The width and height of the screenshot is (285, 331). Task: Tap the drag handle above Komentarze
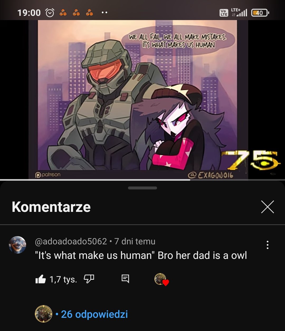[x=142, y=188]
